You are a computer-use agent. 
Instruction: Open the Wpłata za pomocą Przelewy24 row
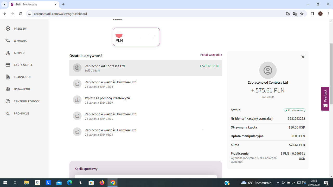[146, 100]
